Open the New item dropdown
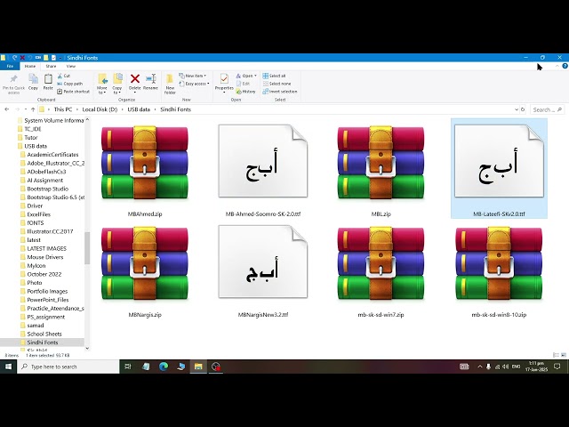569x427 pixels. [x=192, y=76]
